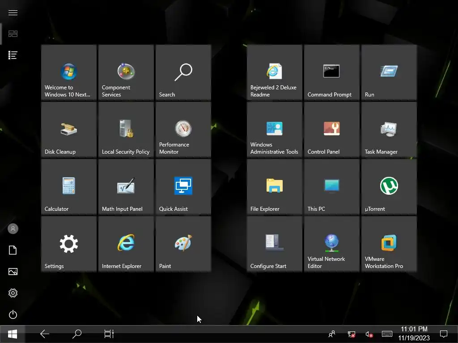Image resolution: width=458 pixels, height=343 pixels.
Task: Open the Search tile
Action: pyautogui.click(x=183, y=73)
